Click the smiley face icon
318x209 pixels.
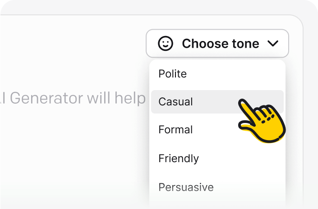tap(166, 44)
